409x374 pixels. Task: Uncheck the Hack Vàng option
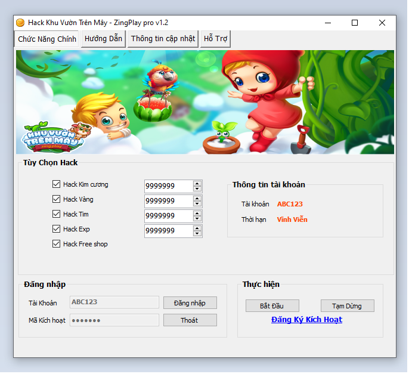[57, 199]
